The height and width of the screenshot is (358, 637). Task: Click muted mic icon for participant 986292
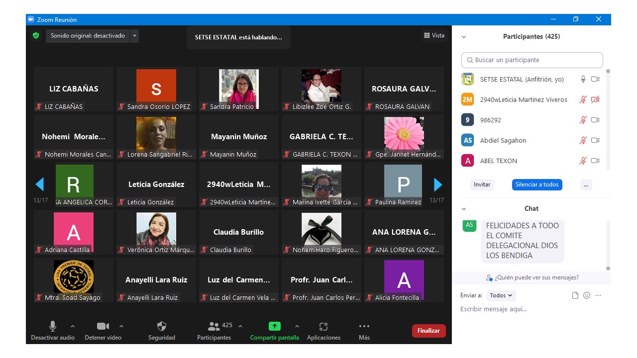tap(583, 120)
